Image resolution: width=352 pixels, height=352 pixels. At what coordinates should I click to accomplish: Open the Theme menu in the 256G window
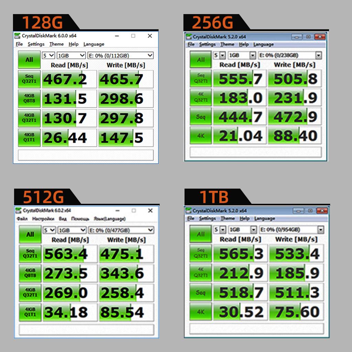(x=227, y=44)
